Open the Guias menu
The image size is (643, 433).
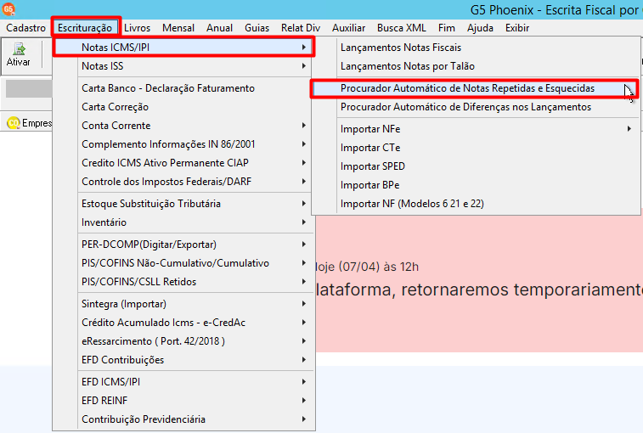point(257,28)
